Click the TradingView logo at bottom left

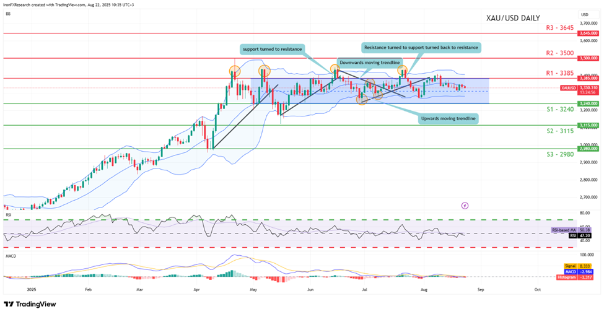click(x=30, y=304)
